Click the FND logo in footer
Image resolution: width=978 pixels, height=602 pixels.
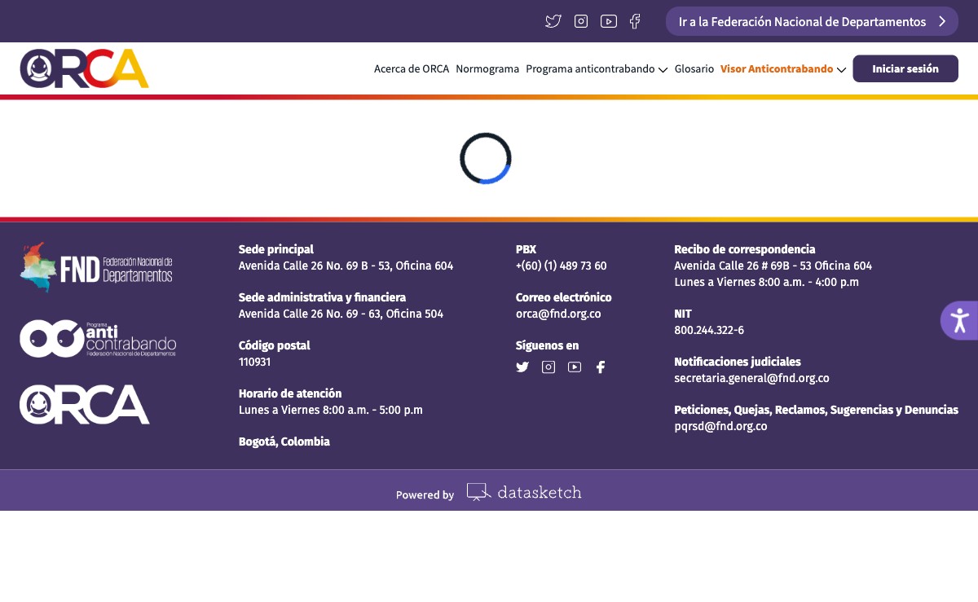pos(96,267)
